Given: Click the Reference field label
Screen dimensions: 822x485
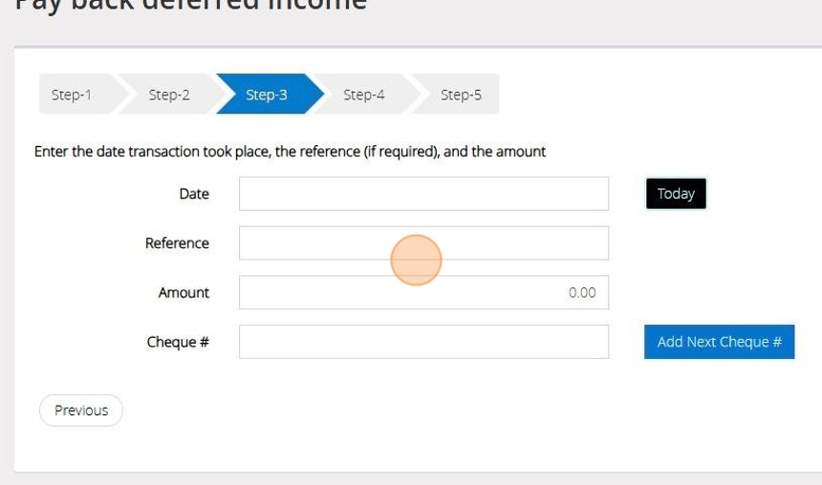Looking at the screenshot, I should click(177, 243).
